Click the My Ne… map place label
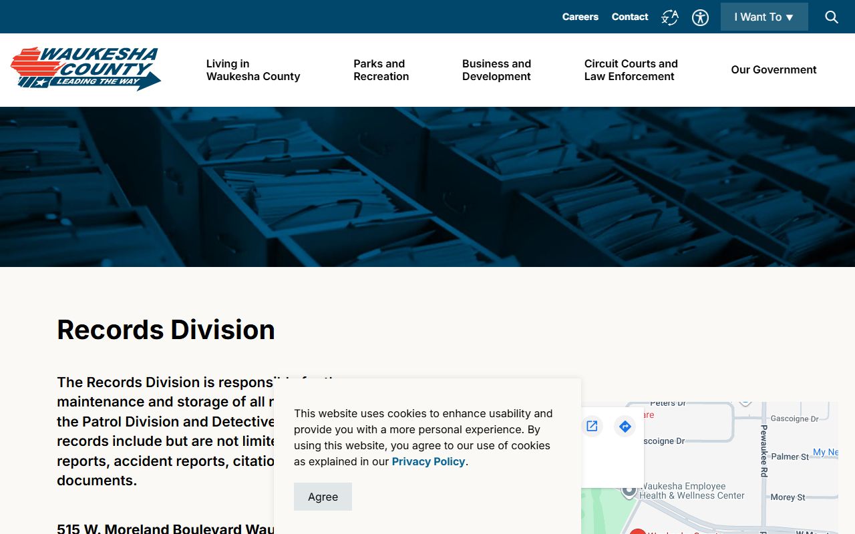The image size is (855, 534). click(x=825, y=453)
